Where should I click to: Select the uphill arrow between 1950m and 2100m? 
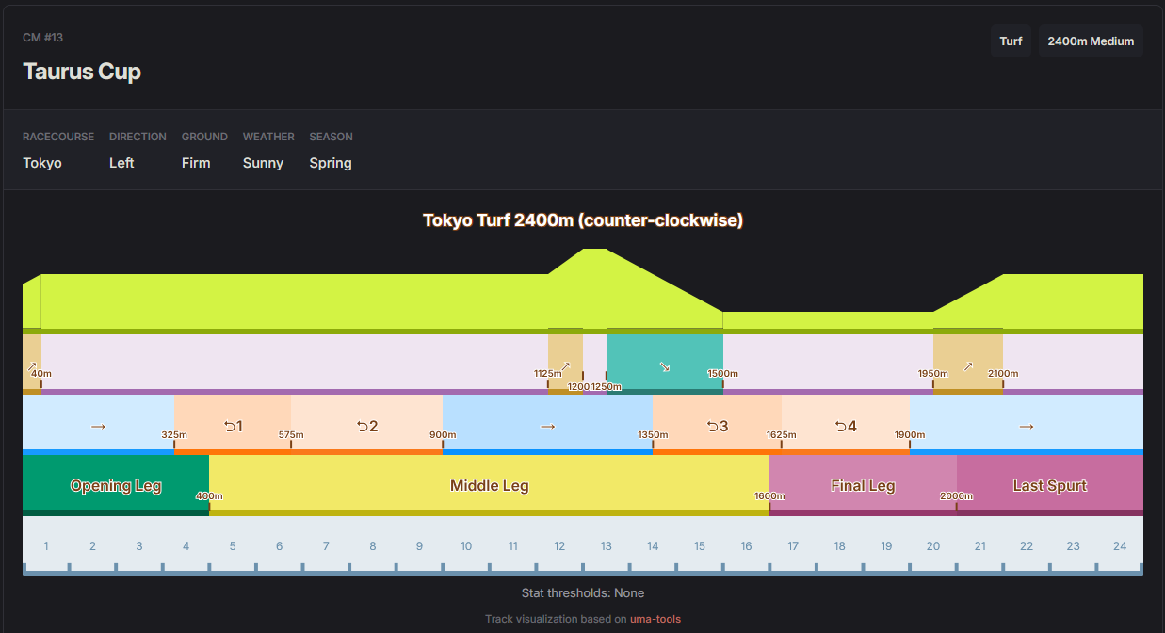pos(967,365)
